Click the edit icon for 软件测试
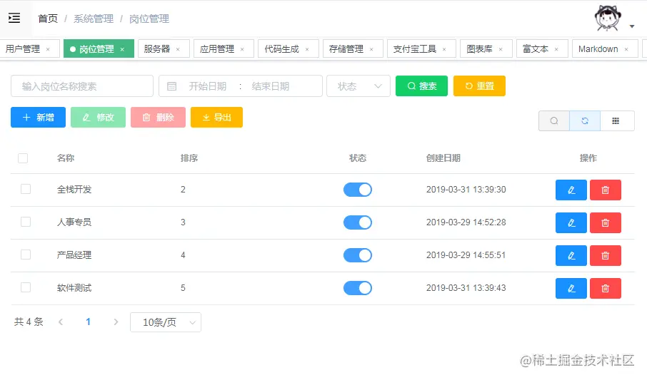647x380 pixels. tap(571, 288)
